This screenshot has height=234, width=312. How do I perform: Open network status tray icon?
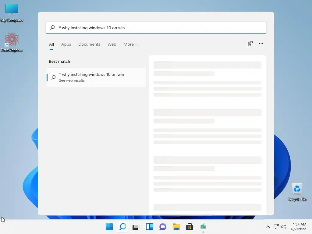(276, 227)
